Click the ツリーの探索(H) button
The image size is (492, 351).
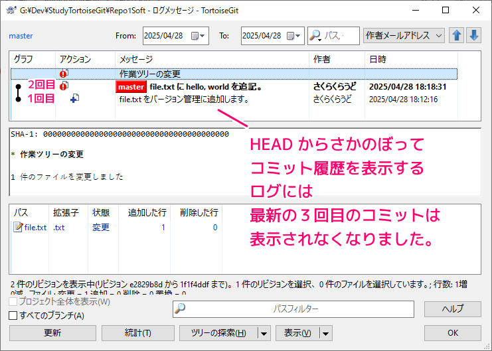(x=218, y=333)
